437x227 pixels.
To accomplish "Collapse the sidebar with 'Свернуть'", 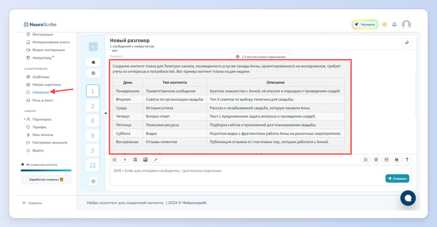I will point(32,203).
